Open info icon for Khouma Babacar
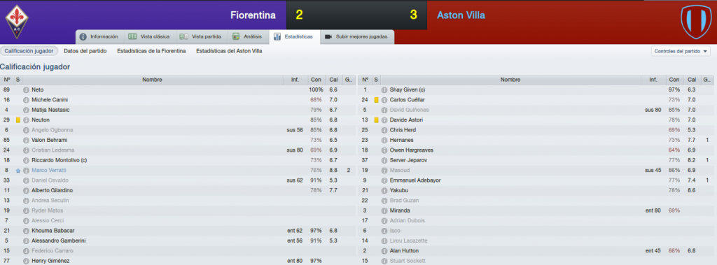Image resolution: width=717 pixels, height=265 pixels. point(26,231)
